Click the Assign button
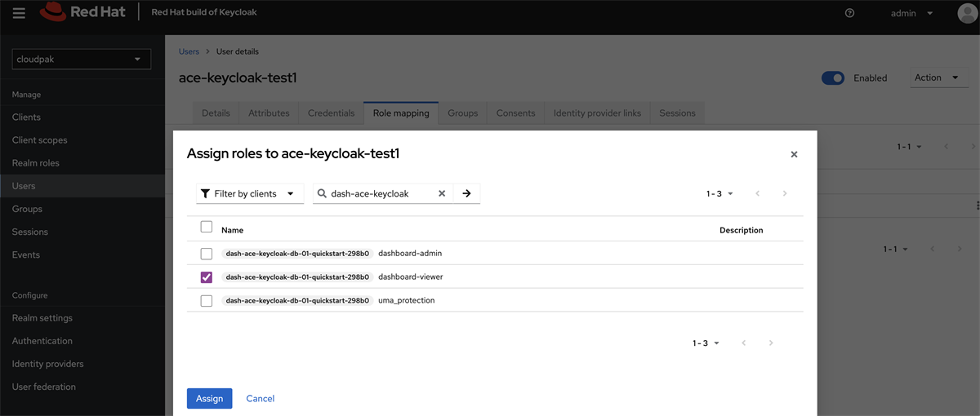The image size is (980, 416). point(209,398)
